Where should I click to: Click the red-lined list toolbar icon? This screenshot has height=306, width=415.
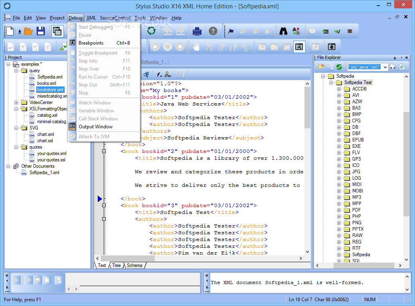coord(350,31)
